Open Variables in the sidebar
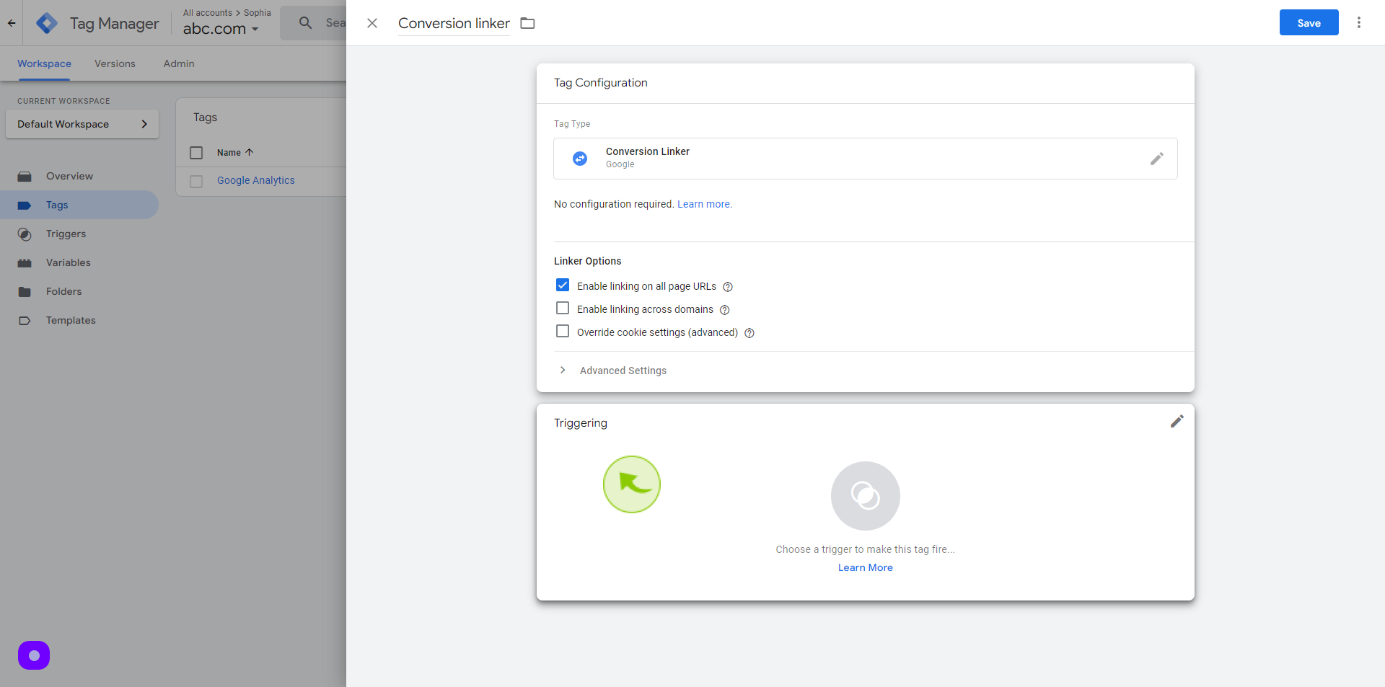 point(69,262)
